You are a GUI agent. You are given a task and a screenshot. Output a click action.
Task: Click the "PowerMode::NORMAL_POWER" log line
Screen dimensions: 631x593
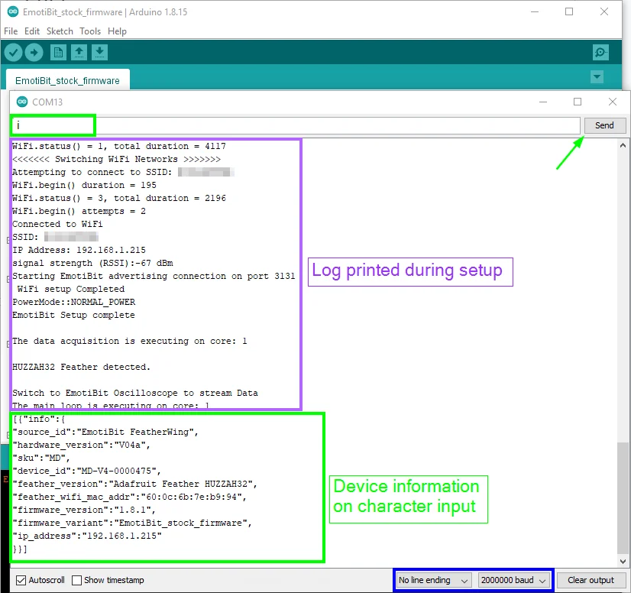click(x=73, y=302)
